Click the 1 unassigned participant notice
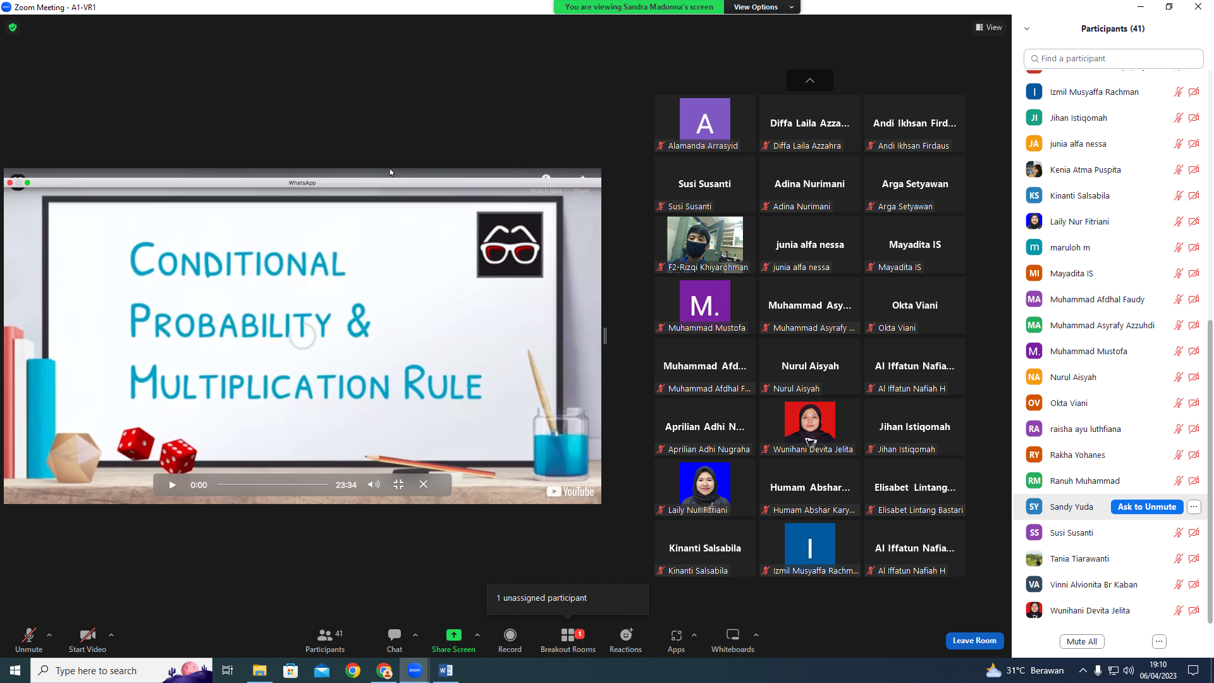 click(x=568, y=598)
